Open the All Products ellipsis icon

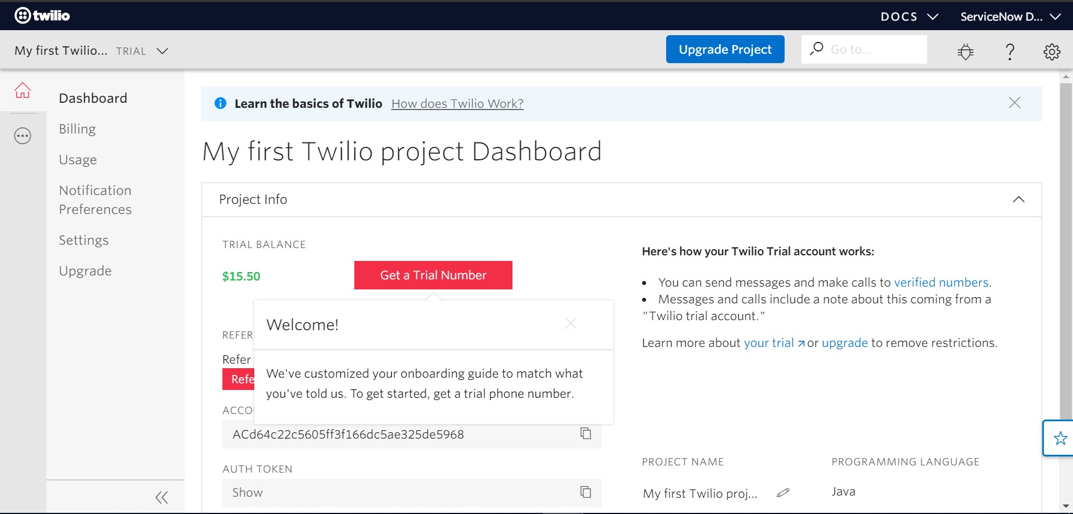22,136
